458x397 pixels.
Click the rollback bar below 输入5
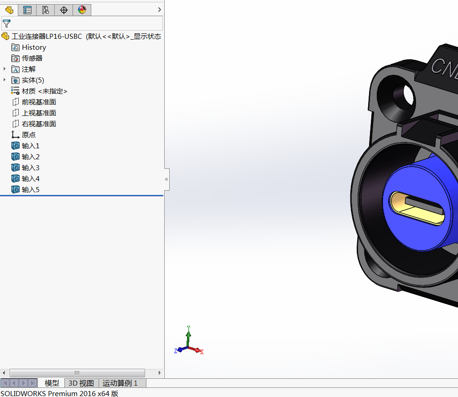click(82, 195)
